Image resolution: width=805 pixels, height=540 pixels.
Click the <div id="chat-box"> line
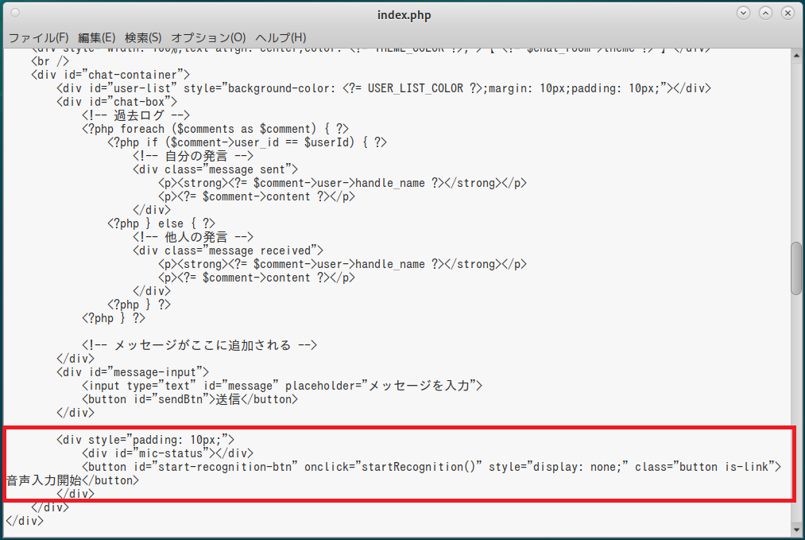[x=117, y=102]
